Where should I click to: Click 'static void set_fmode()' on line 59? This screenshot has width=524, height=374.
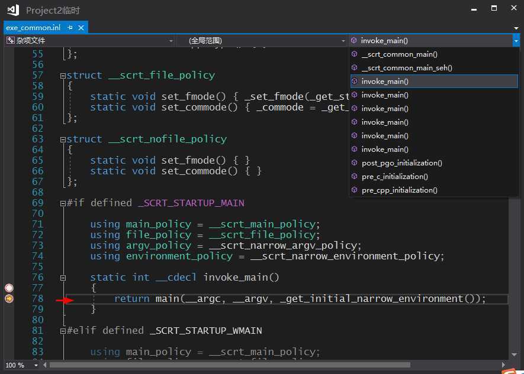pyautogui.click(x=157, y=97)
